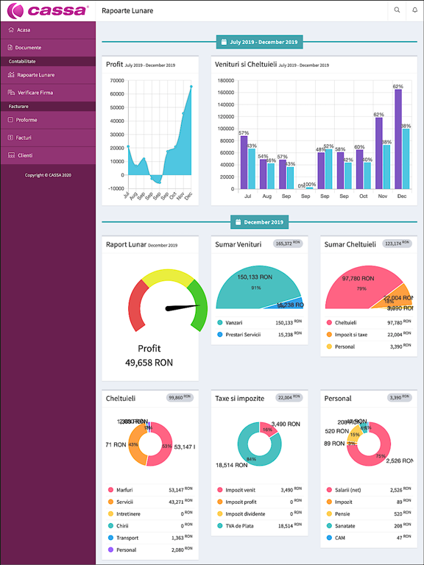The width and height of the screenshot is (424, 565).
Task: Open Clienti menu item
Action: click(x=48, y=155)
